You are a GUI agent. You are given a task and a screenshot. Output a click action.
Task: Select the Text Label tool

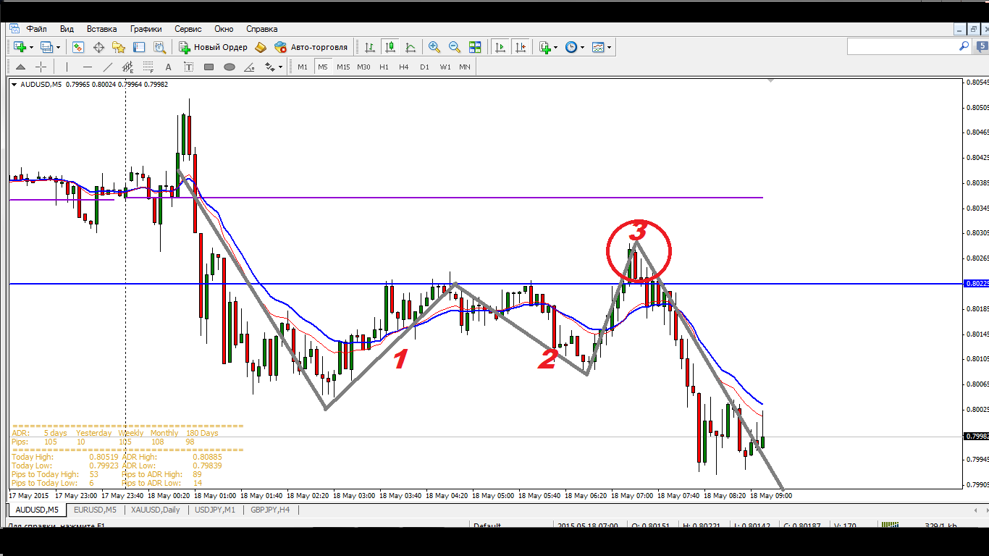point(189,67)
